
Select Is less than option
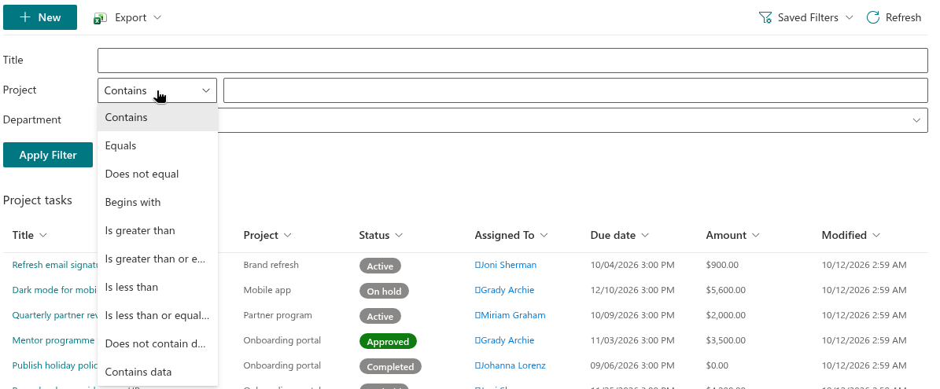point(157,287)
